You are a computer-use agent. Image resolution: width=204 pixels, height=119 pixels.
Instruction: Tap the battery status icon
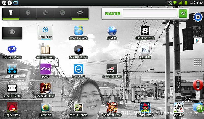point(186,3)
